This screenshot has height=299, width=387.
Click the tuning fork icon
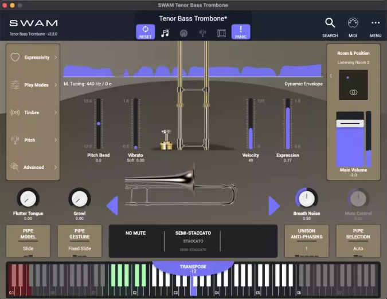202,33
